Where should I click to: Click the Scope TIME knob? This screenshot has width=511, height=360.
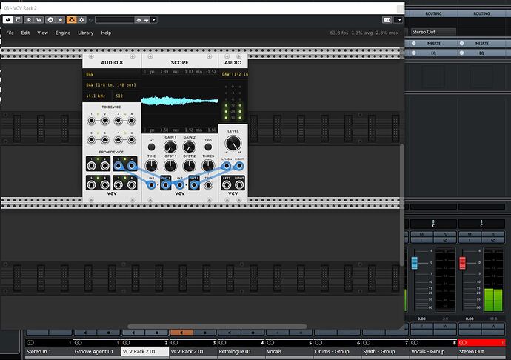tap(151, 166)
